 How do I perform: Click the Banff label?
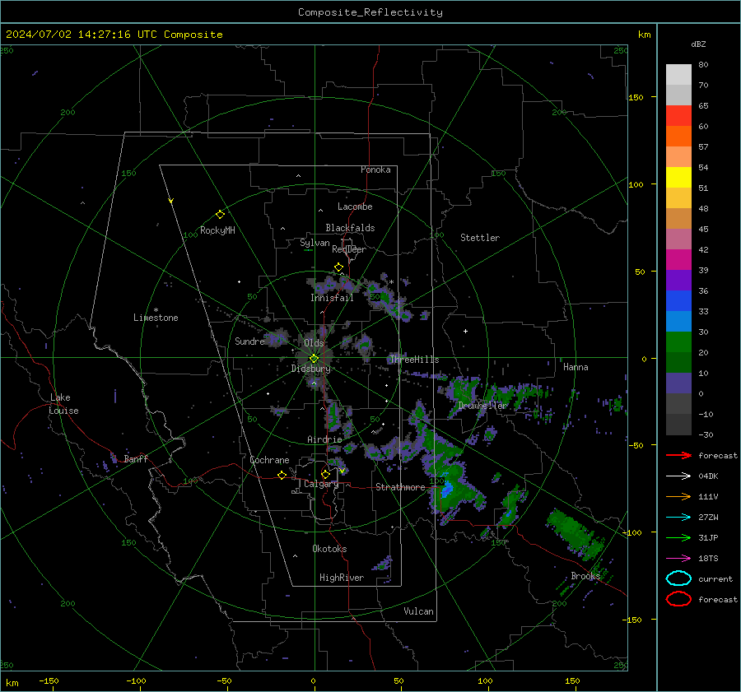pyautogui.click(x=136, y=458)
